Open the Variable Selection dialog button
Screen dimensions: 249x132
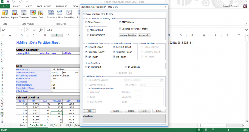[128, 35]
